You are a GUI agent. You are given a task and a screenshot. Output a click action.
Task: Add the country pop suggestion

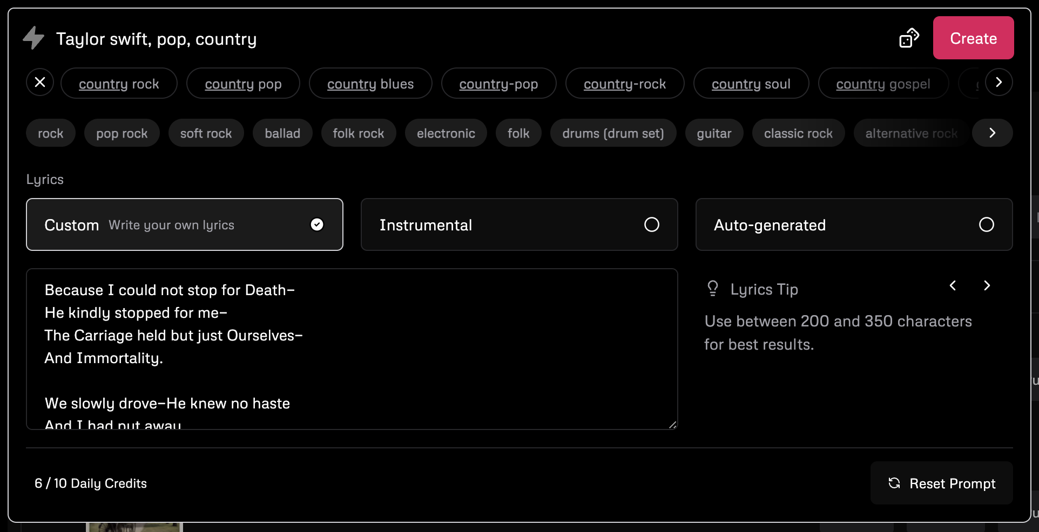(243, 84)
